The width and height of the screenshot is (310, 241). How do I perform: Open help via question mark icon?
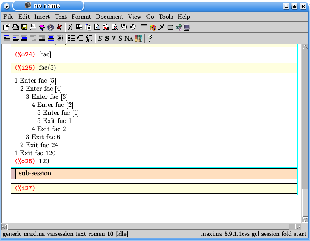point(150,38)
